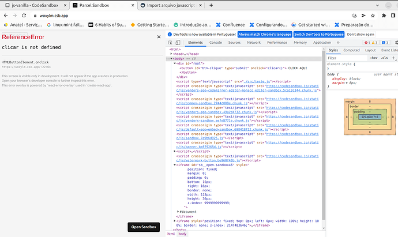
Task: Switch to the Layout sidebar tab
Action: (370, 50)
